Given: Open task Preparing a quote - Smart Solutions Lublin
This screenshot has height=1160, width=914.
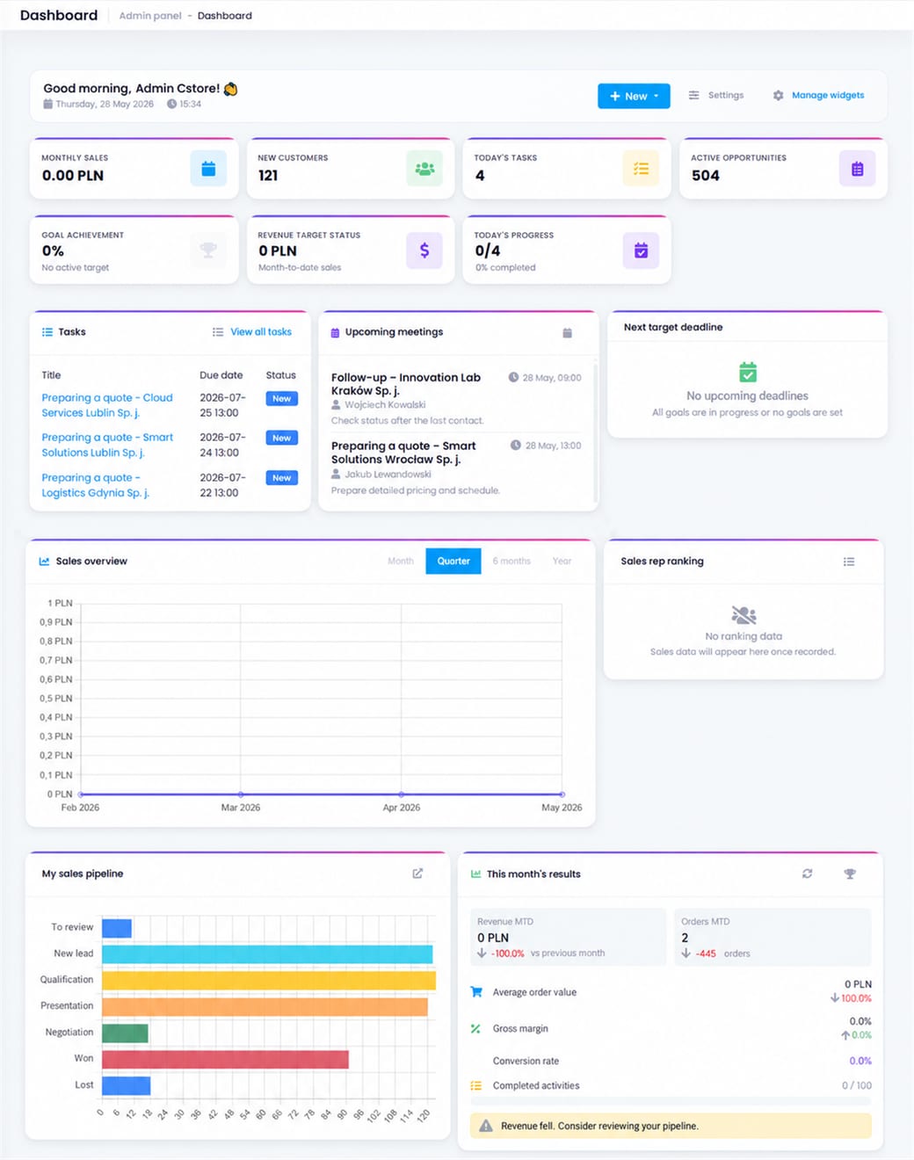Looking at the screenshot, I should [x=107, y=445].
